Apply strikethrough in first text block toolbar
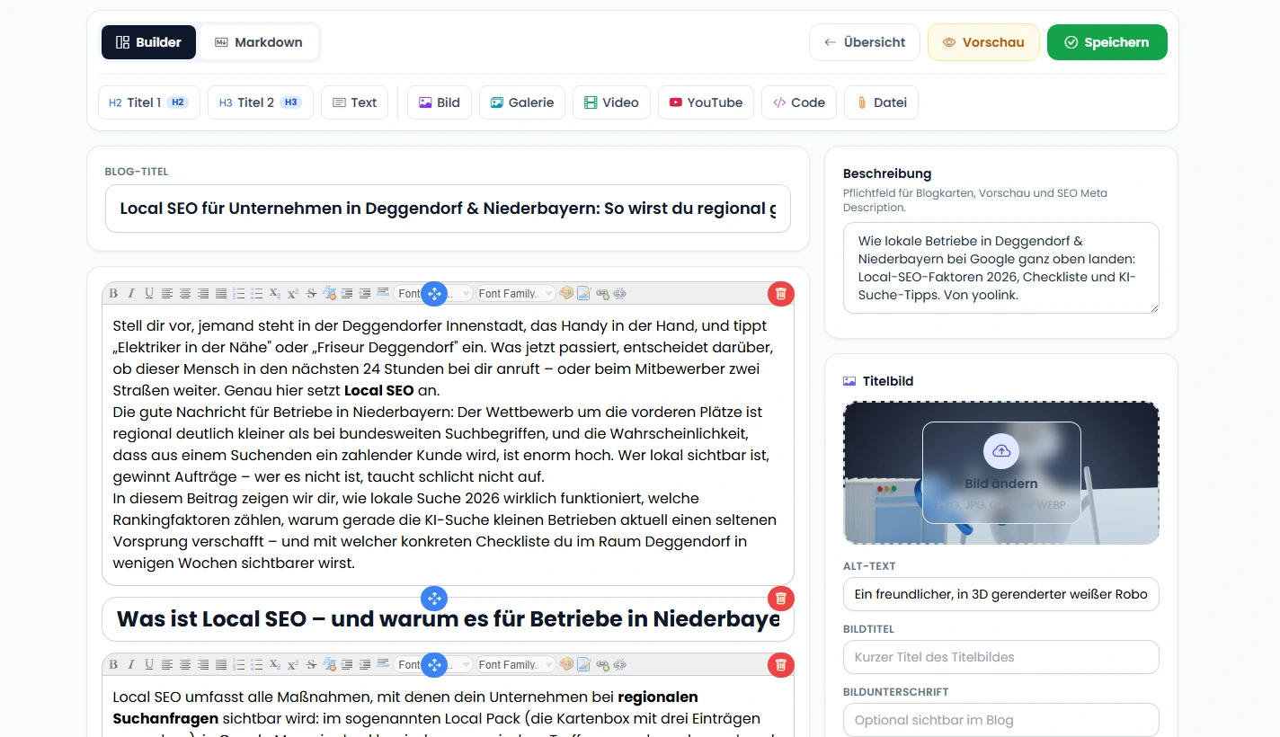This screenshot has height=737, width=1280. click(311, 293)
